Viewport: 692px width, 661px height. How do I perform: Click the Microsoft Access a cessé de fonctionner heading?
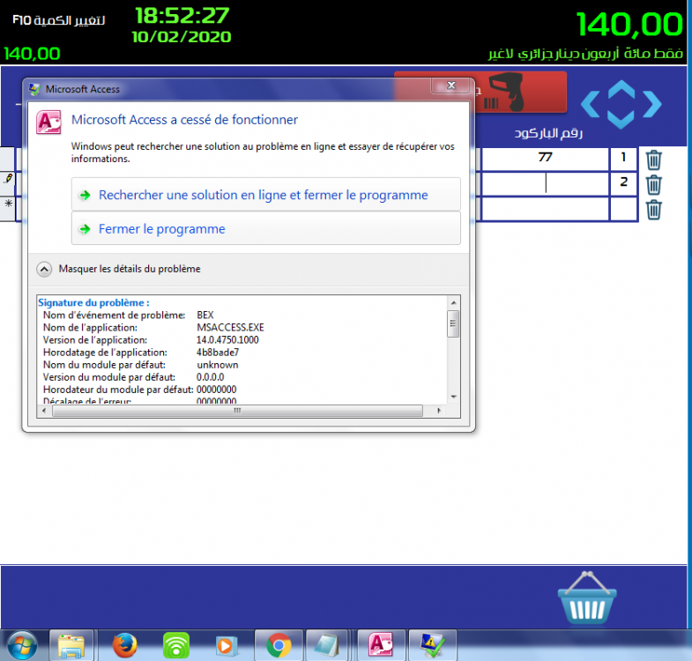click(184, 120)
